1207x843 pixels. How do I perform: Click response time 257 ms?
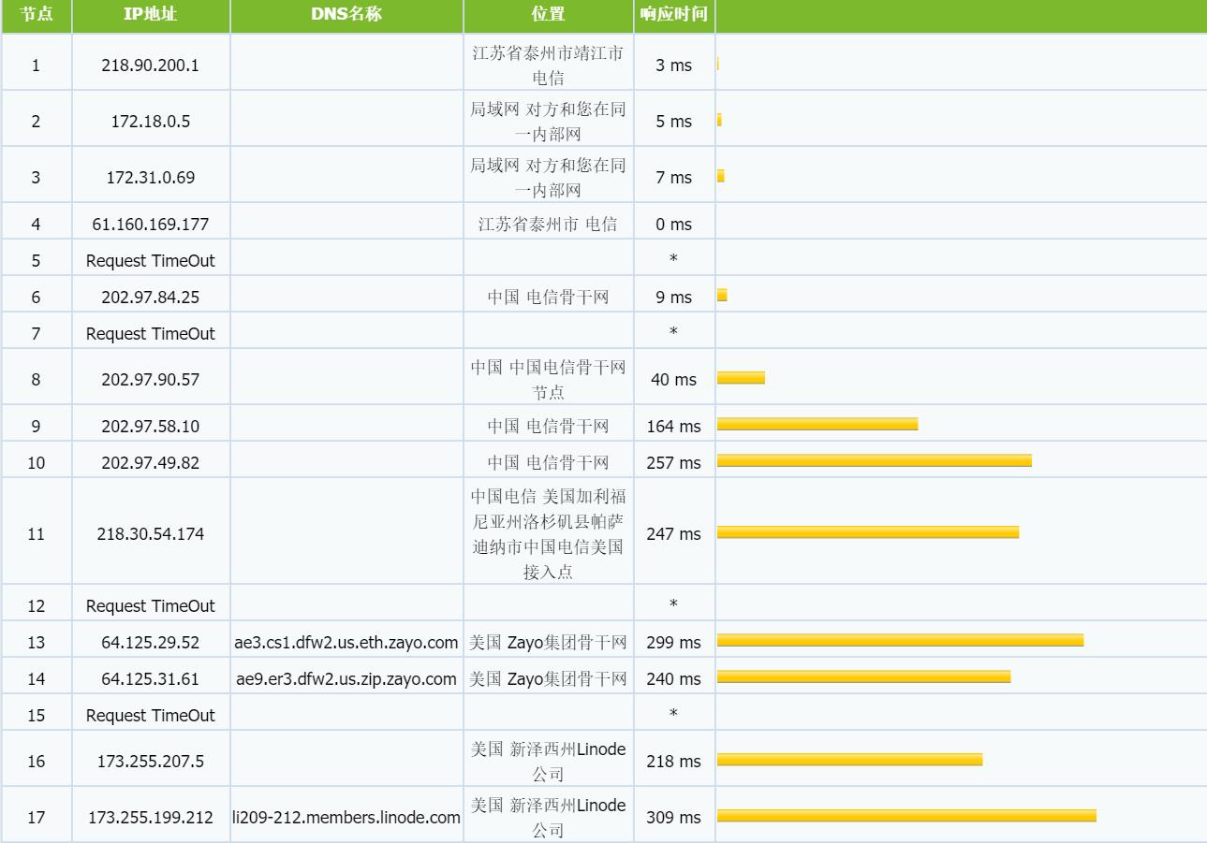674,463
